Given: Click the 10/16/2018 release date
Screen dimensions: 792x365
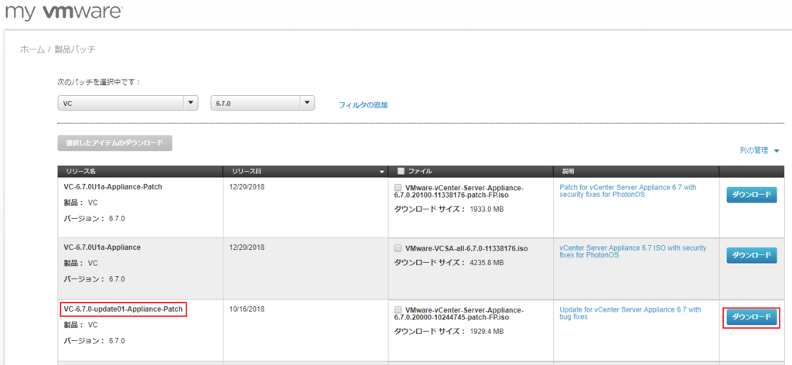Looking at the screenshot, I should pos(247,309).
